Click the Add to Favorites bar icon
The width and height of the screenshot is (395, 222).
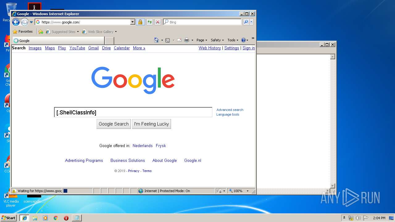[x=41, y=31]
